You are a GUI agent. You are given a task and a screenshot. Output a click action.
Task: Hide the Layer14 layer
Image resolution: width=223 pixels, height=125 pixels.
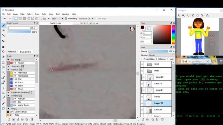142,84
